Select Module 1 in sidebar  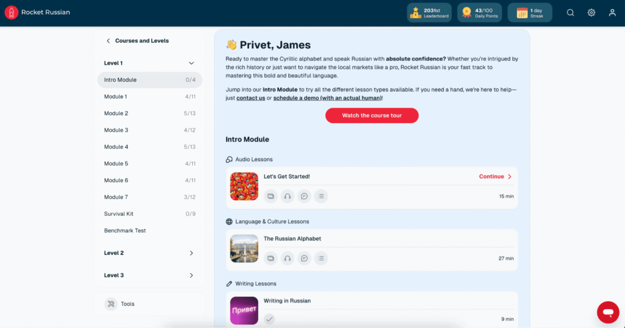coord(150,97)
